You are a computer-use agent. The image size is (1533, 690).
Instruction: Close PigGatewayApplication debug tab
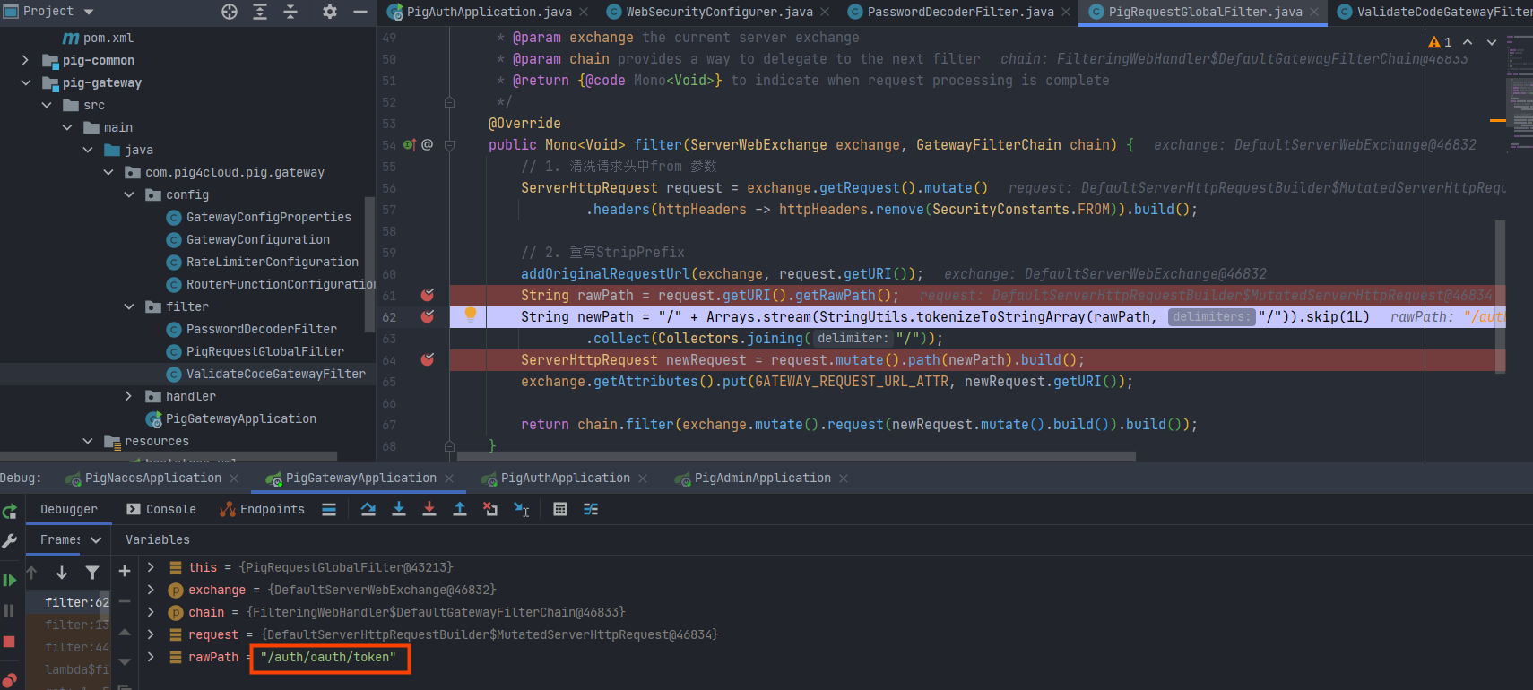[449, 479]
